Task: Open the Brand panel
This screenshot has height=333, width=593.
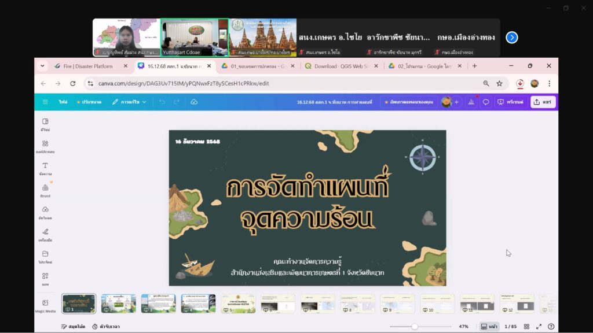Action: pyautogui.click(x=45, y=190)
